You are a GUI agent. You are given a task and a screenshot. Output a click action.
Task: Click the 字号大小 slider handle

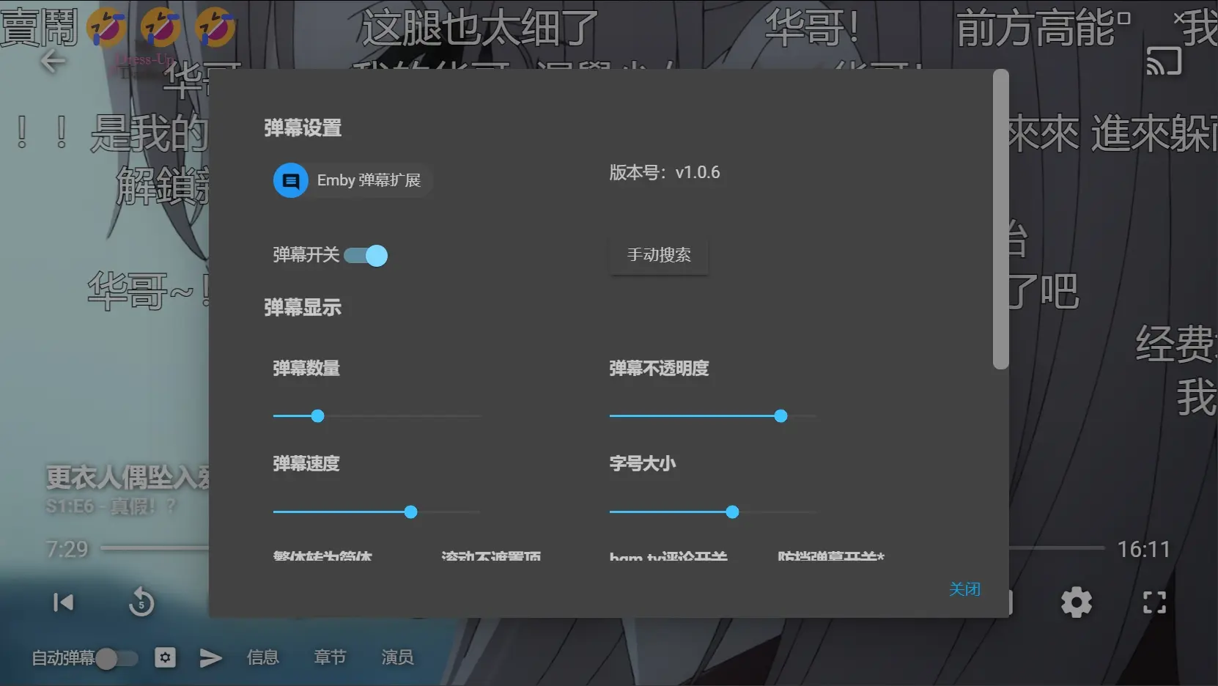pos(732,512)
